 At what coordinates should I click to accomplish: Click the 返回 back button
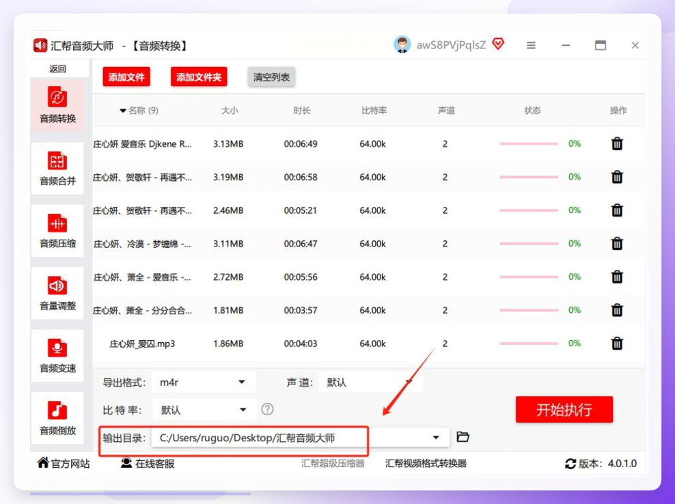57,69
